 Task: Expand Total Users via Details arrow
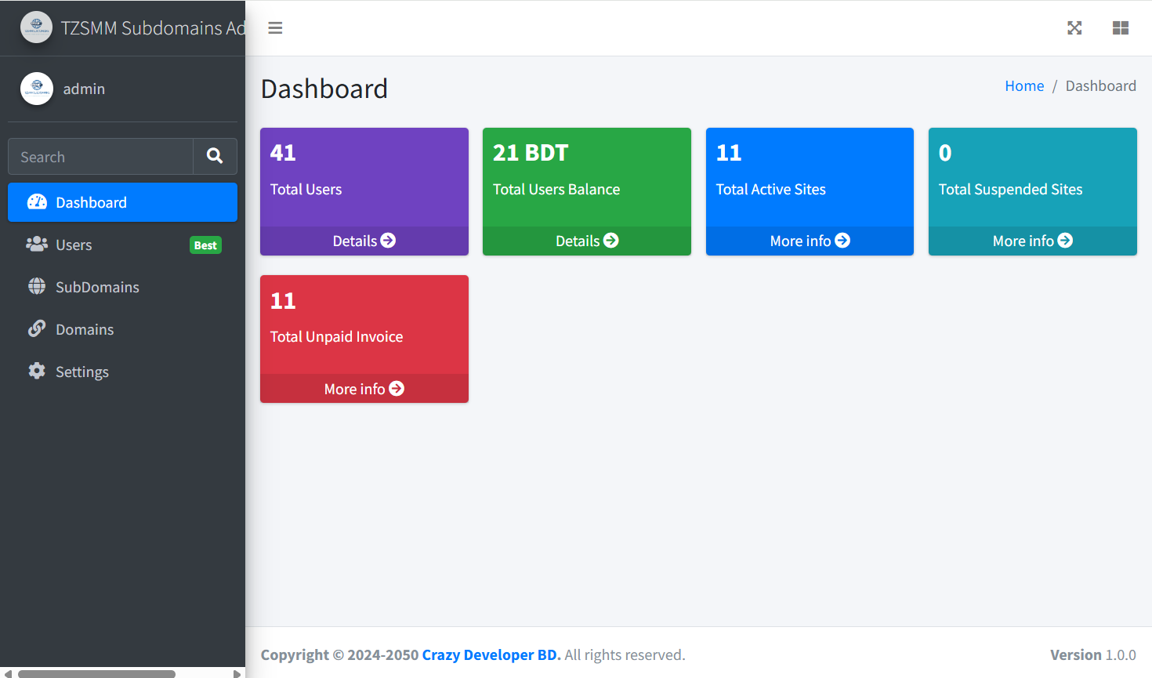point(364,241)
